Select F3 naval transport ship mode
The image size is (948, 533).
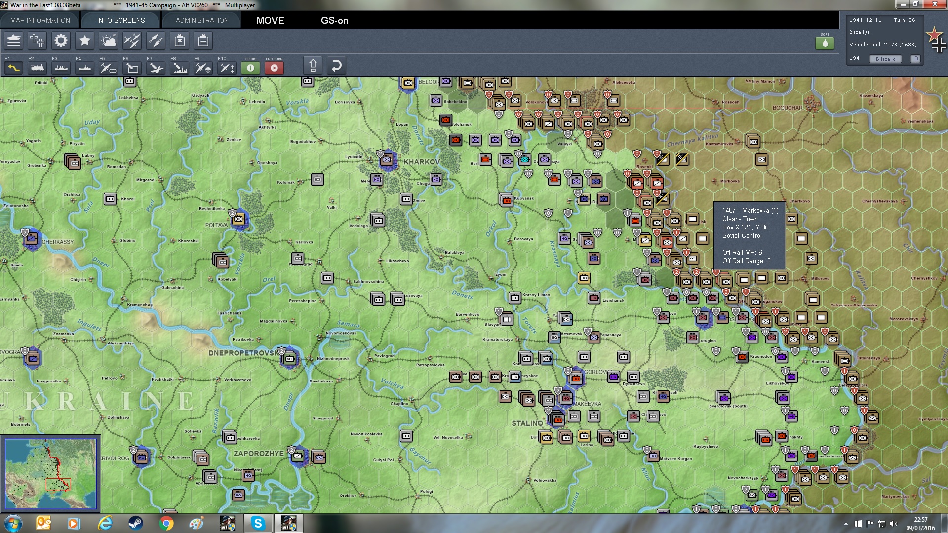(61, 68)
